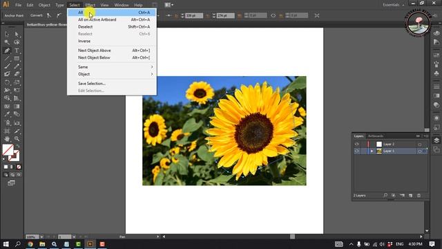Open the Arrange Documents icon in menu bar
This screenshot has height=249, width=442.
coord(169,5)
